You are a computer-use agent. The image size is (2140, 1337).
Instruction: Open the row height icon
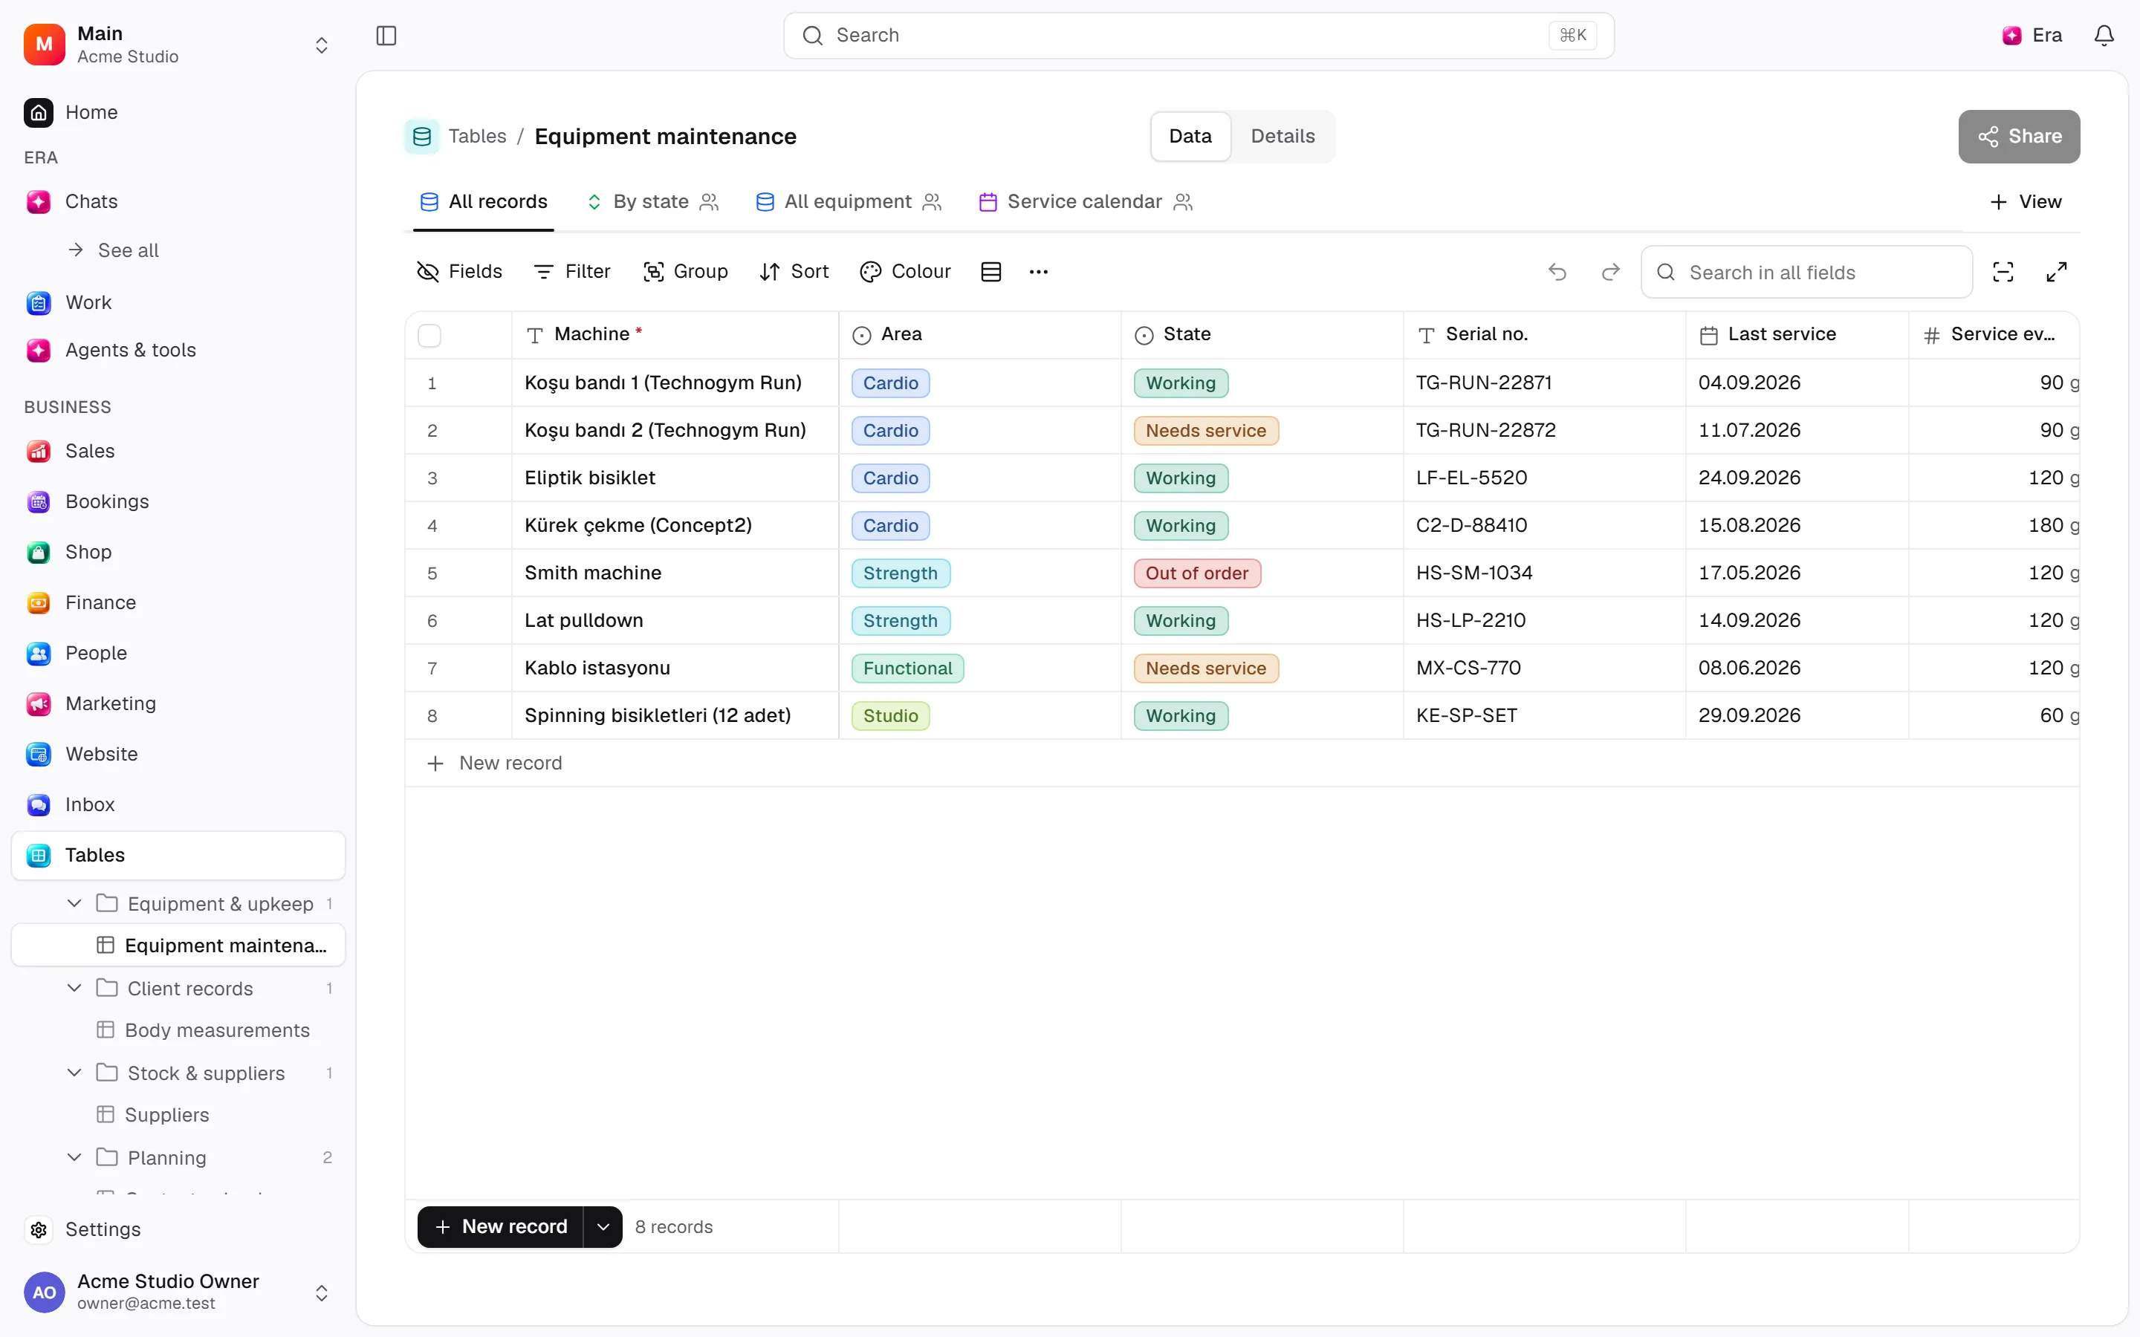point(991,271)
